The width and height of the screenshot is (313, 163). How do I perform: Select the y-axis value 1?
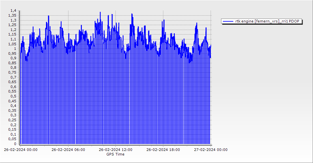coord(15,49)
